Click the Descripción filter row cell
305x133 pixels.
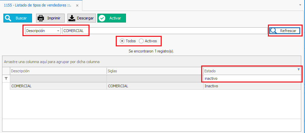58,78
